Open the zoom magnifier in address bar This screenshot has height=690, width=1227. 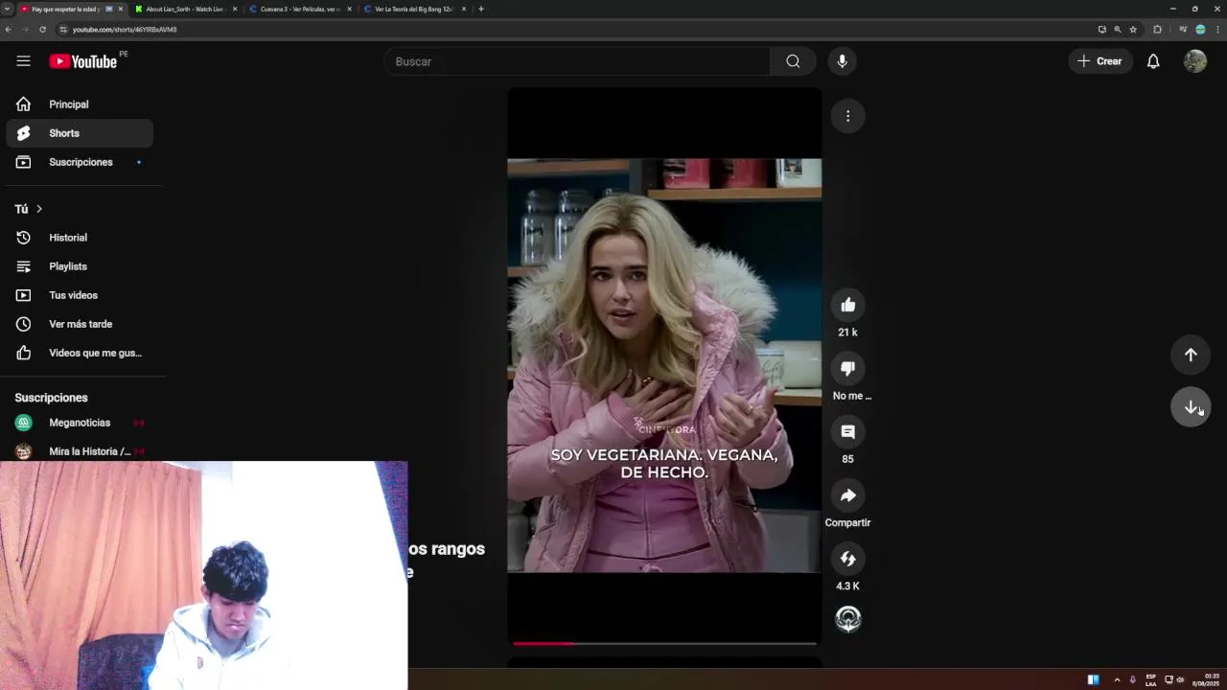click(x=1118, y=30)
